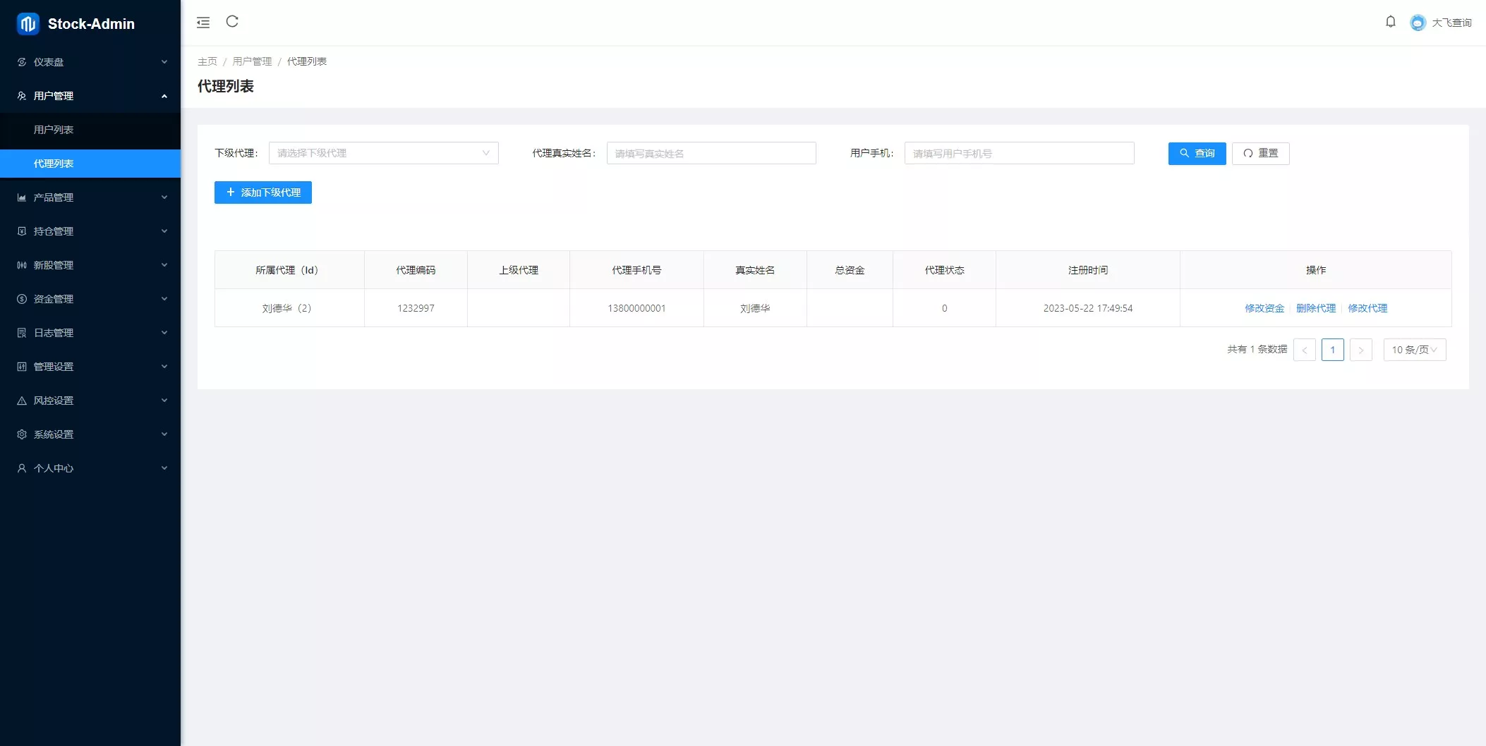Image resolution: width=1486 pixels, height=746 pixels.
Task: Collapse the sidebar using the menu icon
Action: (x=203, y=22)
